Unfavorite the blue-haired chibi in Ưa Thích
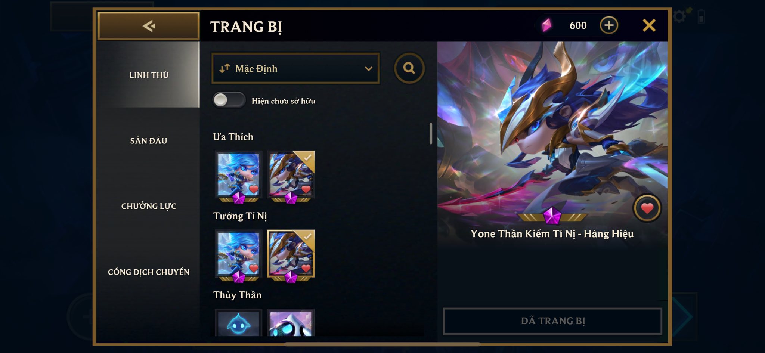This screenshot has width=765, height=353. point(254,189)
